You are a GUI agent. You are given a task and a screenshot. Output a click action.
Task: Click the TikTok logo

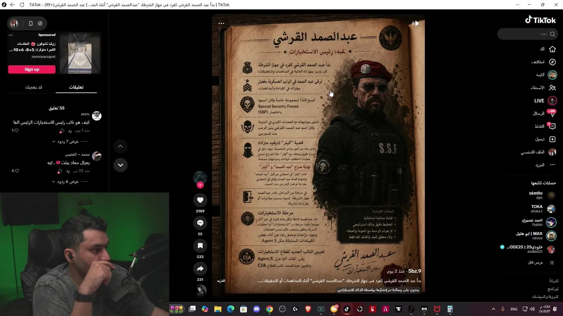tap(541, 20)
